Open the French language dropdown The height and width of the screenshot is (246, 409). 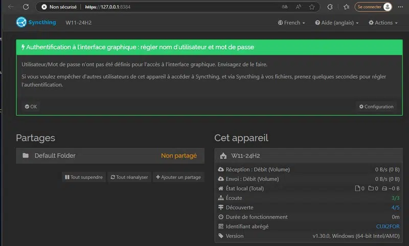pyautogui.click(x=291, y=23)
